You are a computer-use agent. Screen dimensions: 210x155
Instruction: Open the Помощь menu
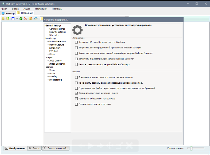[x=57, y=9]
